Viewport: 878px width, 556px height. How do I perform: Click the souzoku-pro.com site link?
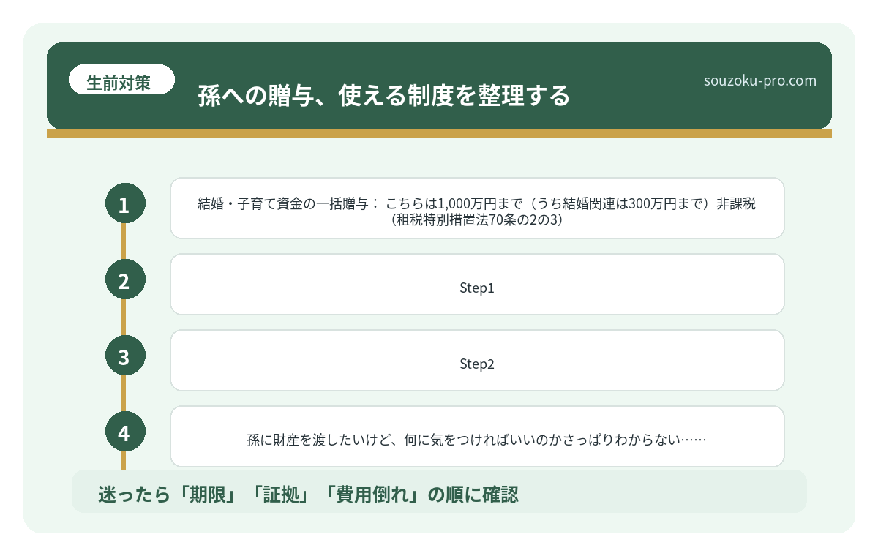(760, 80)
